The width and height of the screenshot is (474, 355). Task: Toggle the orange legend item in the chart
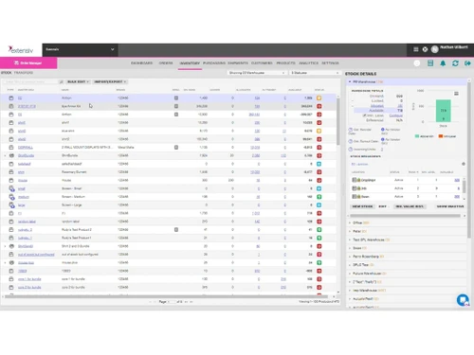click(447, 136)
